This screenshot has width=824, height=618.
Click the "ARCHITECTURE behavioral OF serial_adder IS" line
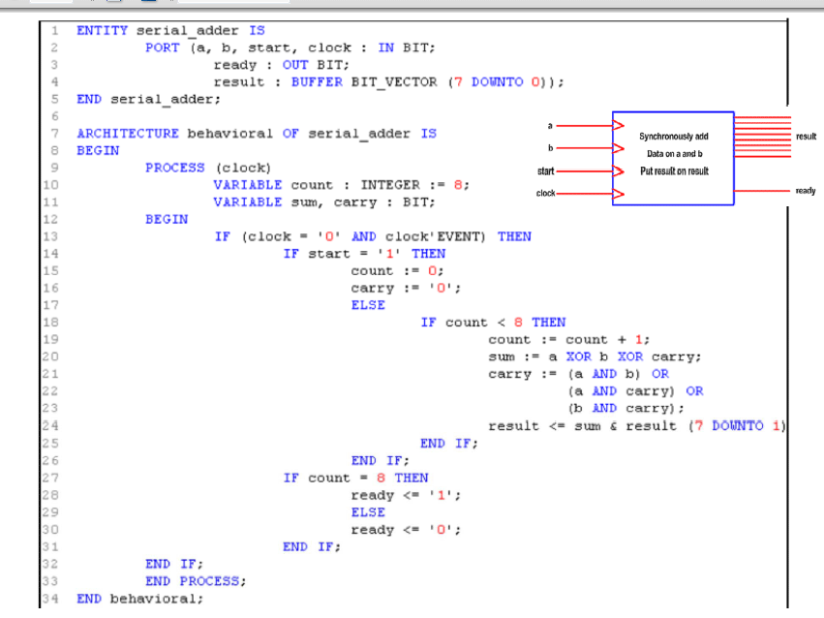(x=257, y=134)
